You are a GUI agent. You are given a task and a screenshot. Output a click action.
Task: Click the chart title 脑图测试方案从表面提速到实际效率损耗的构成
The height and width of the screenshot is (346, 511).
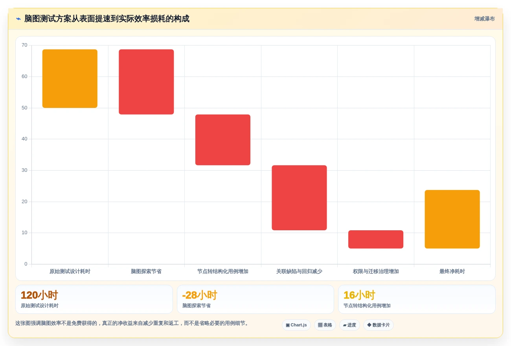(107, 19)
